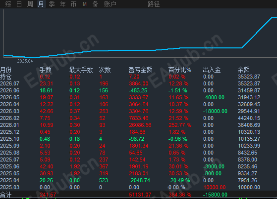Select the 2026.05 month row
Image resolution: width=277 pixels, height=199 pixels.
[130, 97]
